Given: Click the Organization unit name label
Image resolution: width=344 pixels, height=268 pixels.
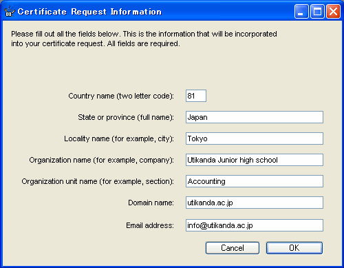Looking at the screenshot, I should 98,181.
